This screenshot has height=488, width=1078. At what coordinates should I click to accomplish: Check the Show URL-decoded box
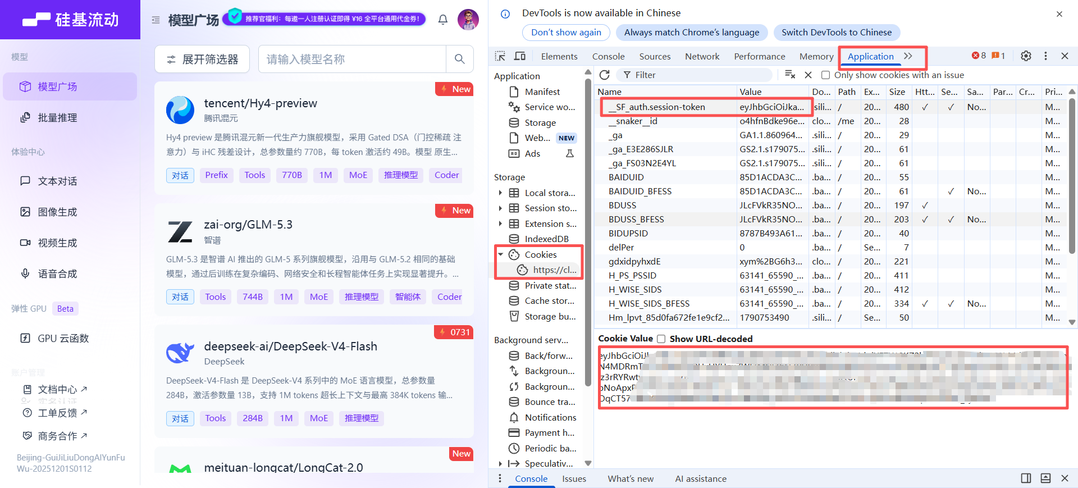click(x=661, y=339)
